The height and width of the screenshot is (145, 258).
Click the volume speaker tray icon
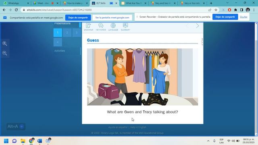(x=233, y=141)
